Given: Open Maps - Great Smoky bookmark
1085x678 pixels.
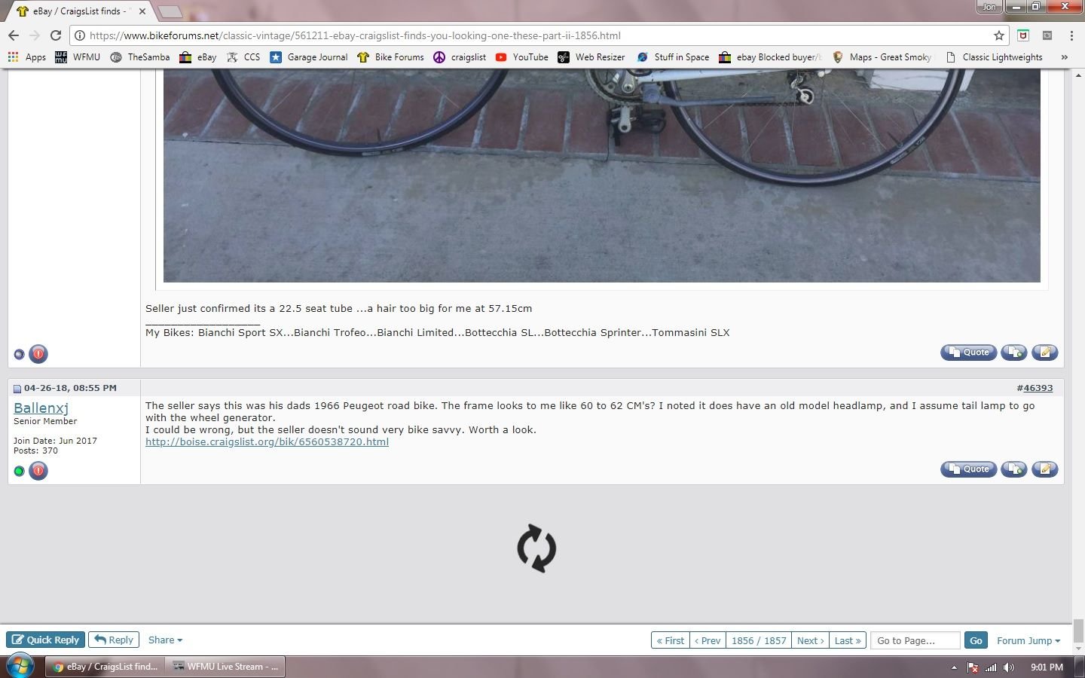Looking at the screenshot, I should (882, 57).
